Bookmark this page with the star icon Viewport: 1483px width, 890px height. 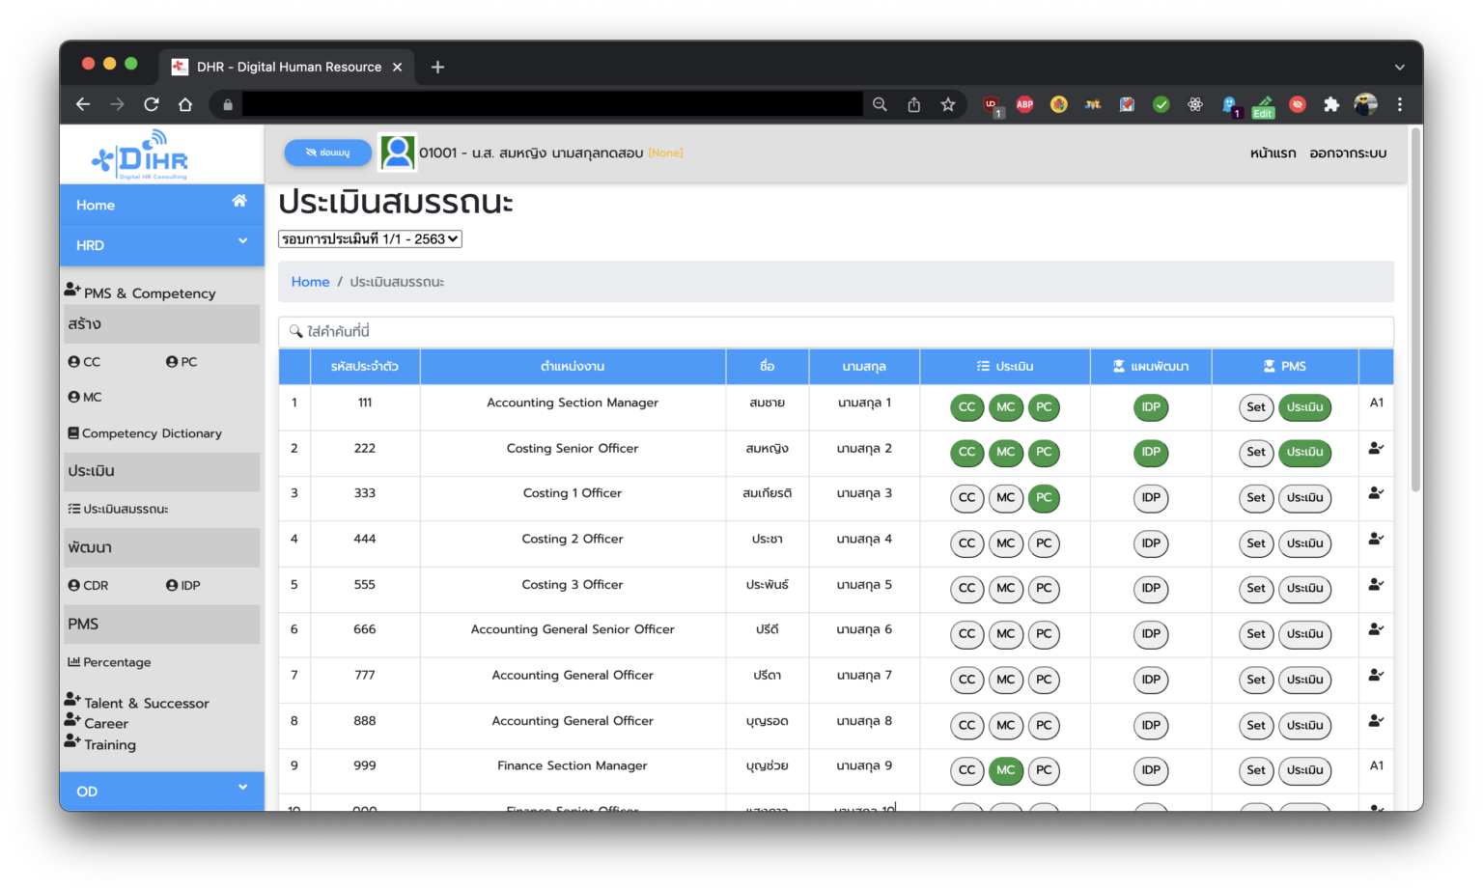[x=948, y=104]
